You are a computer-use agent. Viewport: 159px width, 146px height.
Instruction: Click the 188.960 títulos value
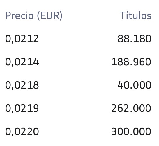pos(131,62)
